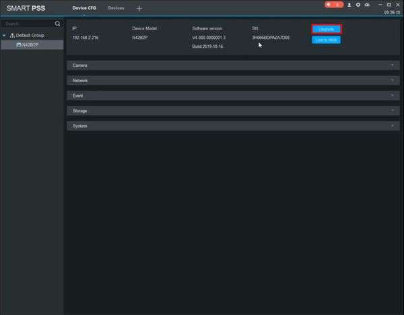
Task: Click the N42B2P device icon
Action: click(19, 44)
